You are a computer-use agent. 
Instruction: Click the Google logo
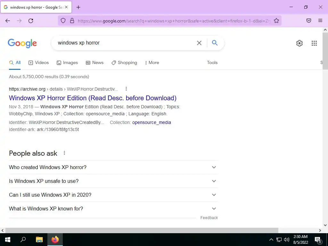pyautogui.click(x=22, y=43)
